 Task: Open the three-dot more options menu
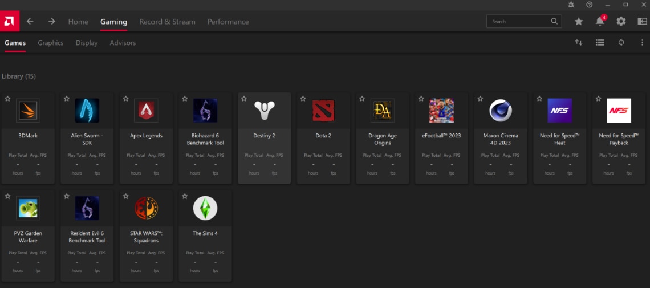point(642,43)
